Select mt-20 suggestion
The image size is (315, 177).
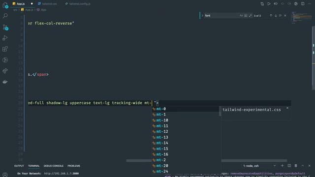point(186,166)
